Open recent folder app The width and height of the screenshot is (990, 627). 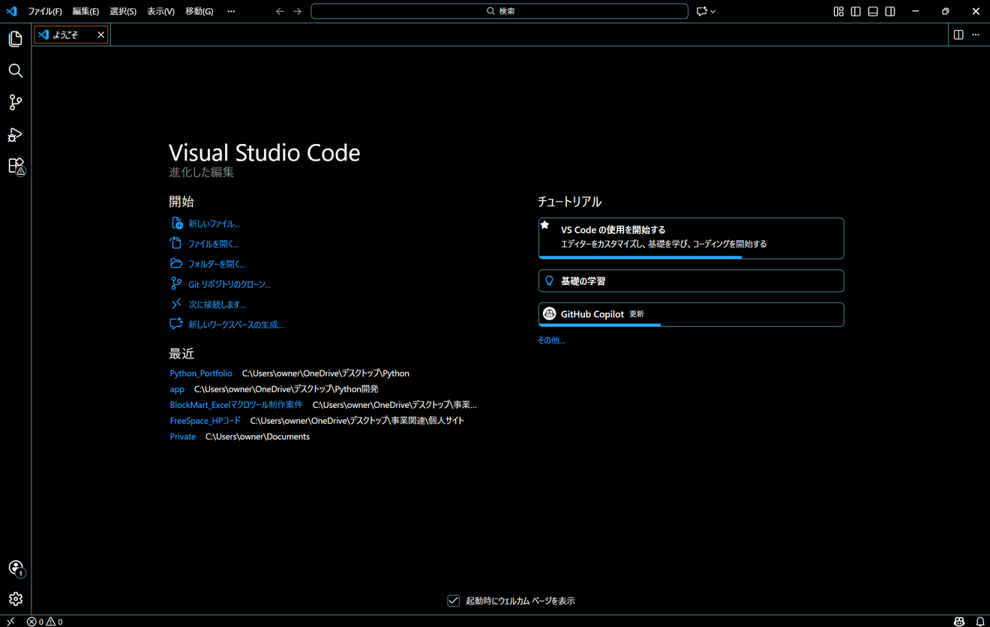(177, 389)
